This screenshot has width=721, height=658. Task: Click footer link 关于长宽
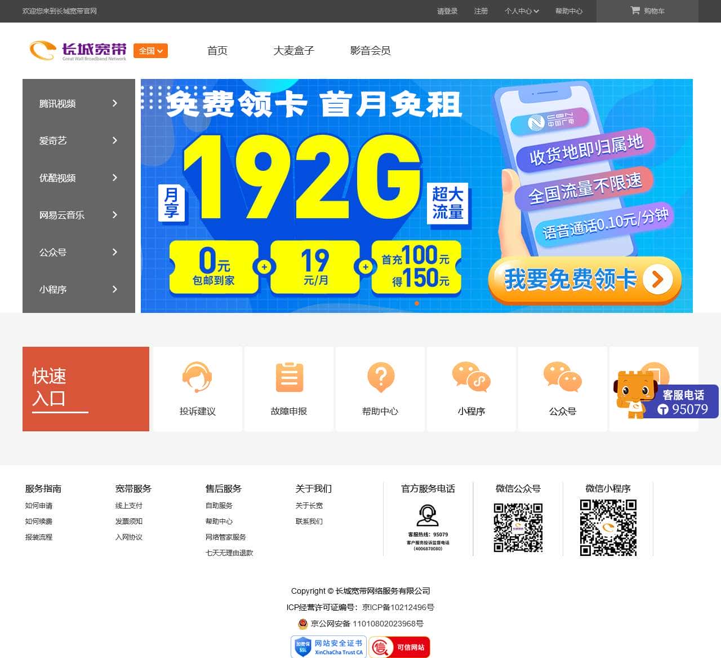click(x=309, y=506)
